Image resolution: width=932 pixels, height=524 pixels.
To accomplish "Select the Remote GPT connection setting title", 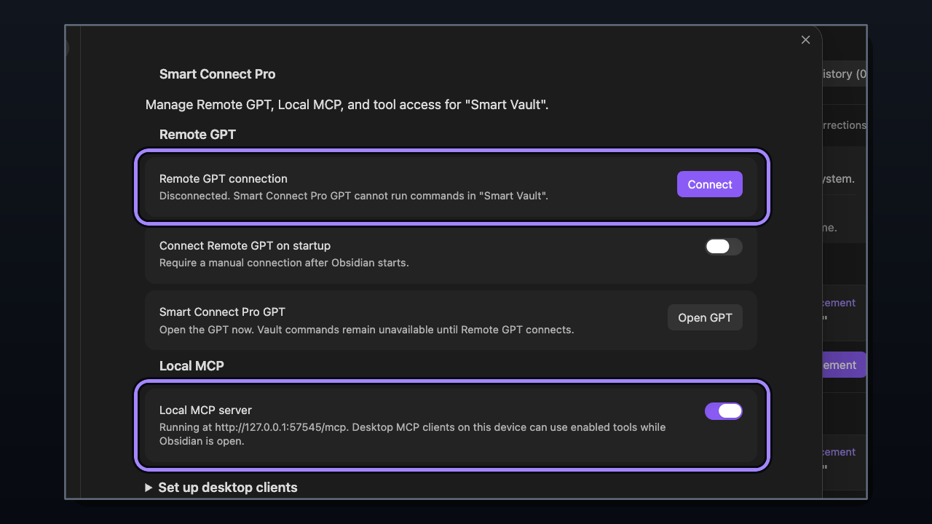I will [x=224, y=178].
